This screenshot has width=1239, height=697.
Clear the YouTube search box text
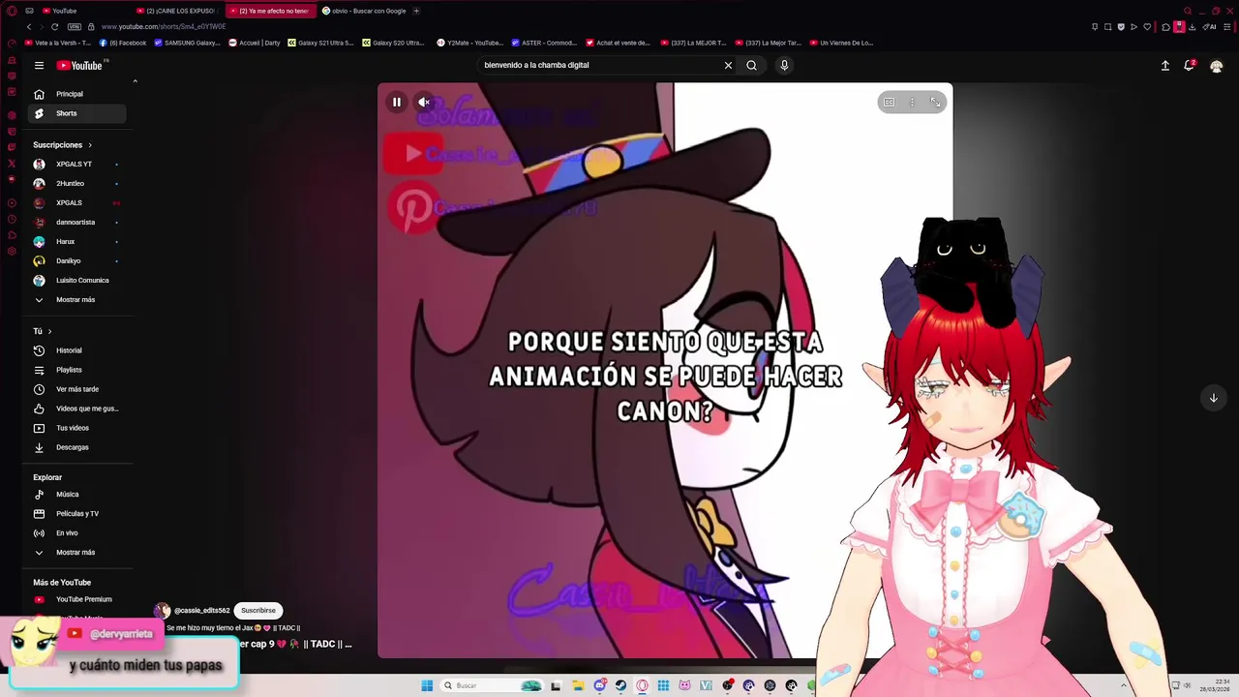[728, 65]
